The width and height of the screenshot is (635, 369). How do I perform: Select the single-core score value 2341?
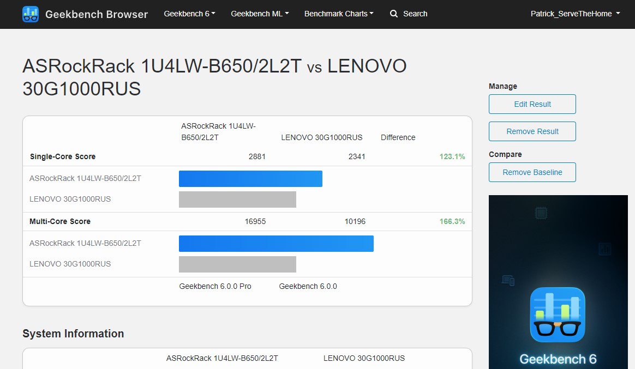click(x=357, y=156)
